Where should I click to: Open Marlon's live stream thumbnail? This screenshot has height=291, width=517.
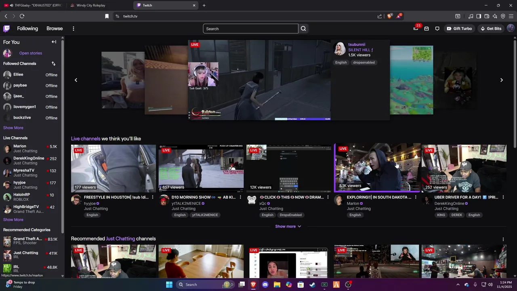pyautogui.click(x=377, y=168)
